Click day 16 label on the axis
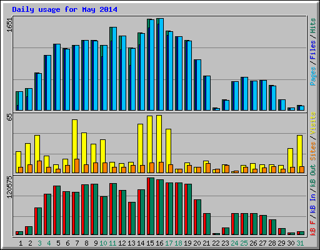Image resolution: width=320 pixels, height=250 pixels. pos(159,243)
